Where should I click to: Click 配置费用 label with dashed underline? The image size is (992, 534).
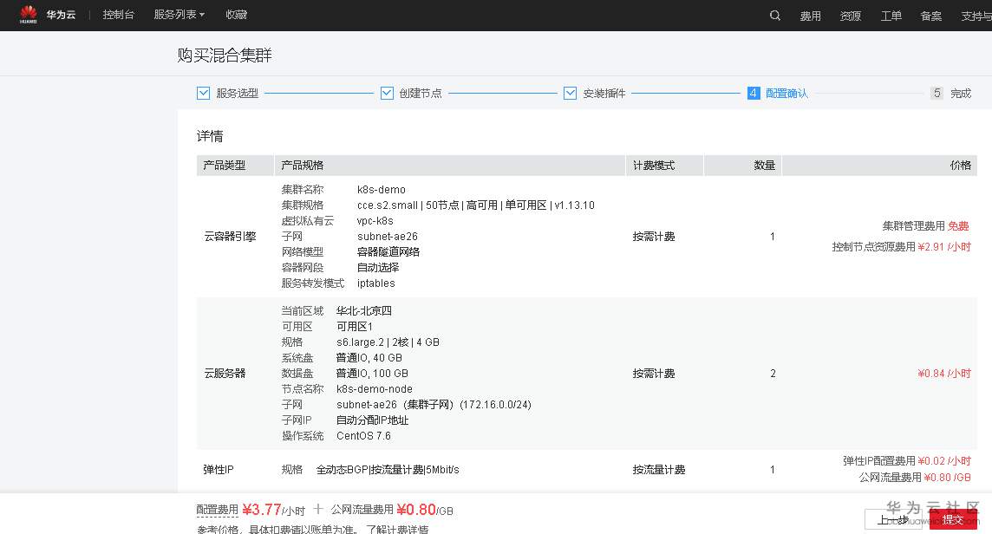tap(217, 510)
